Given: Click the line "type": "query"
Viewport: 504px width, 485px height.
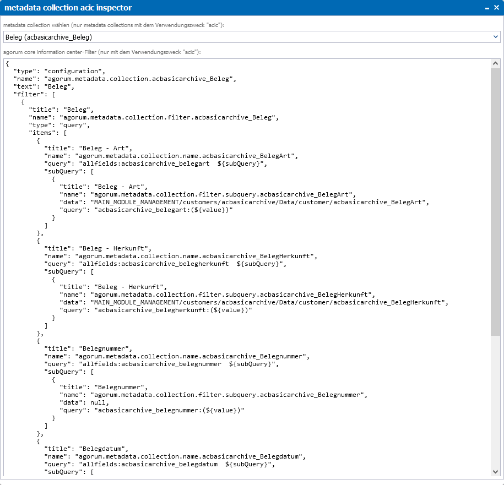Looking at the screenshot, I should tap(59, 125).
